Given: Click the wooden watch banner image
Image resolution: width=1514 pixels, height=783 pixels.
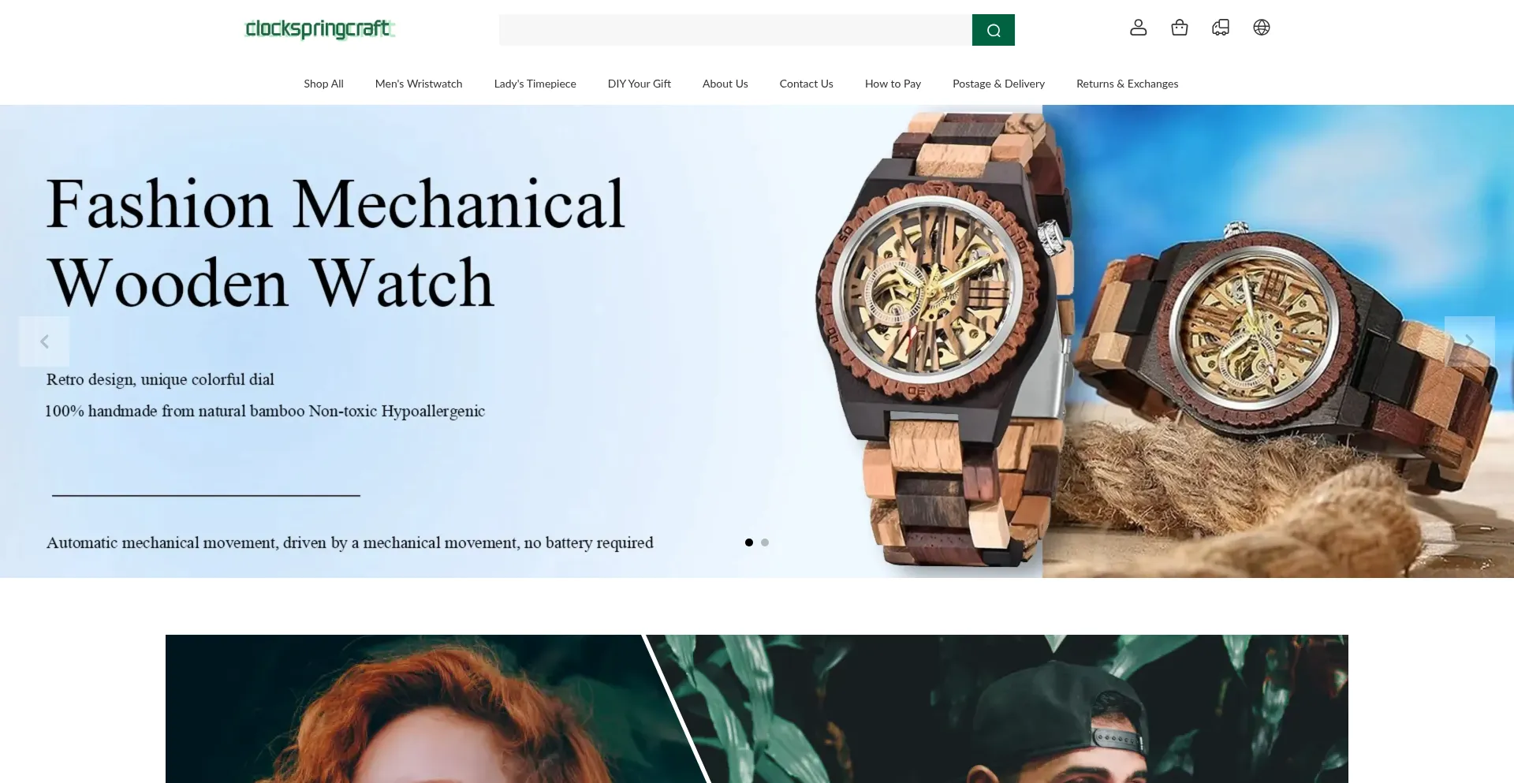Looking at the screenshot, I should (x=757, y=341).
